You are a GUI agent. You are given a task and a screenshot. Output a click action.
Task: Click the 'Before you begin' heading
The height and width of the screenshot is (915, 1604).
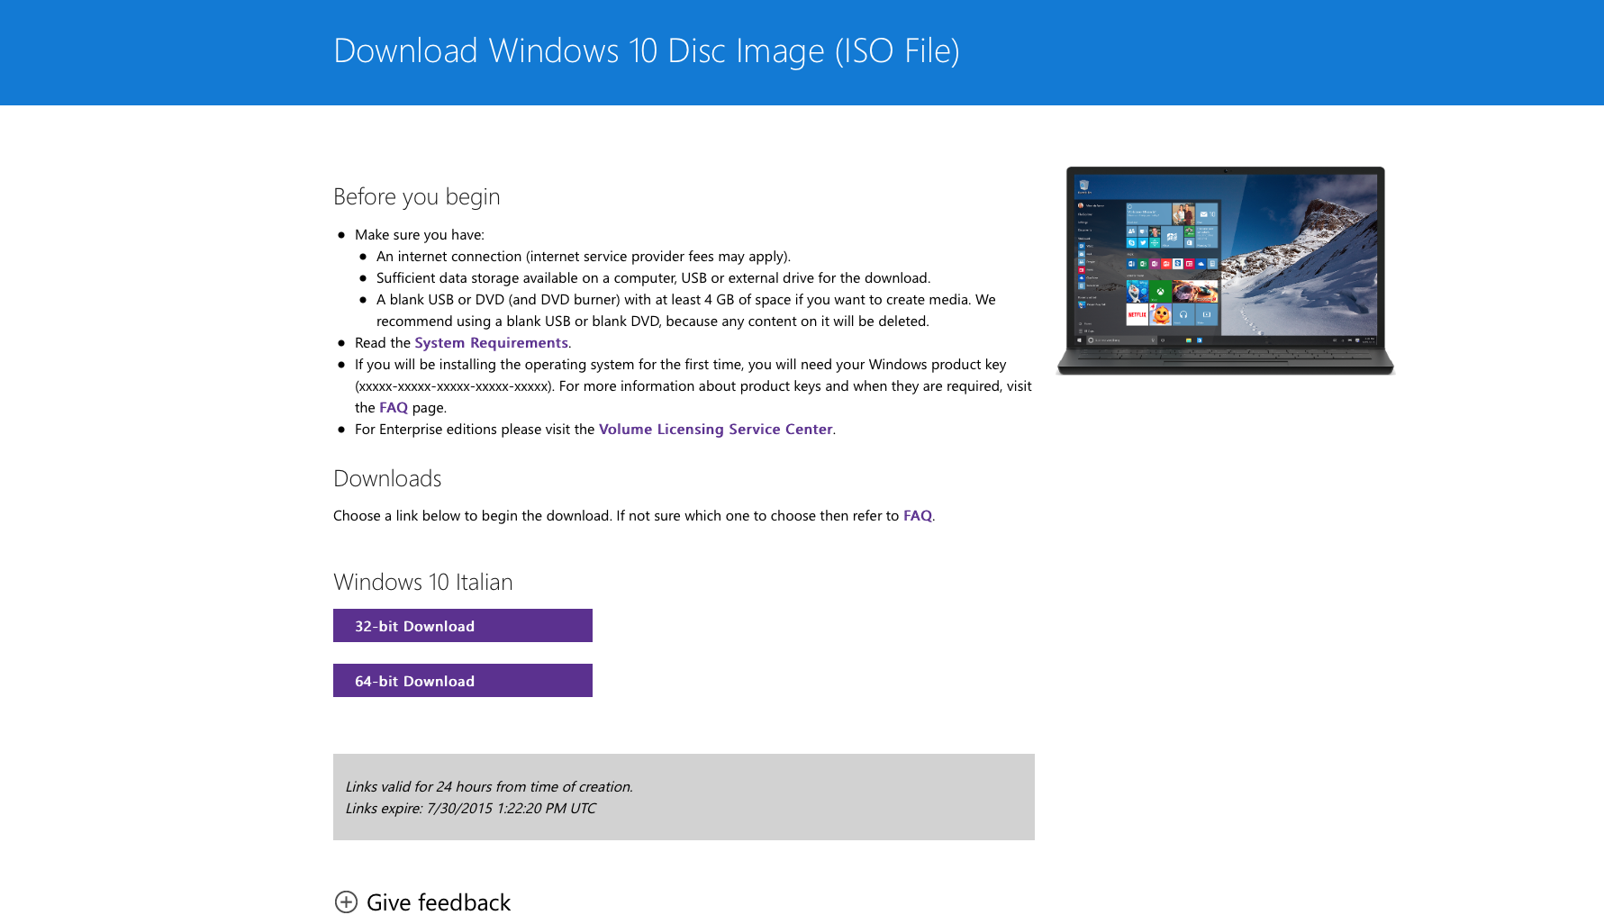point(417,196)
